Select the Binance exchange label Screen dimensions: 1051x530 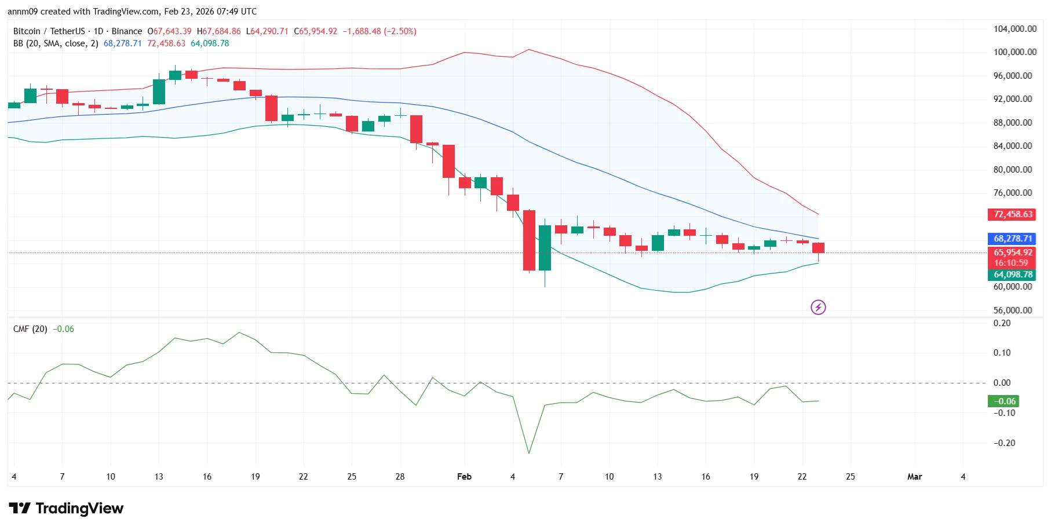coord(128,31)
